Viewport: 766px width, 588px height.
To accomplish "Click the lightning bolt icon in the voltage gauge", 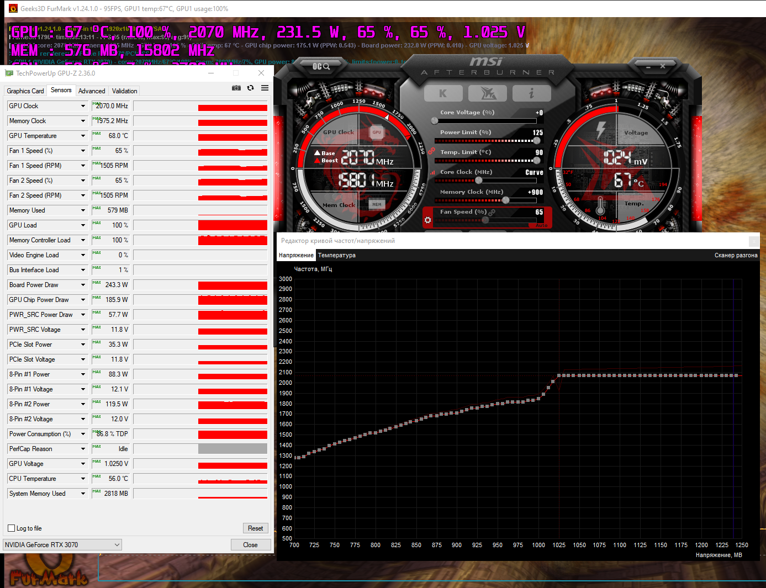I will pos(601,131).
